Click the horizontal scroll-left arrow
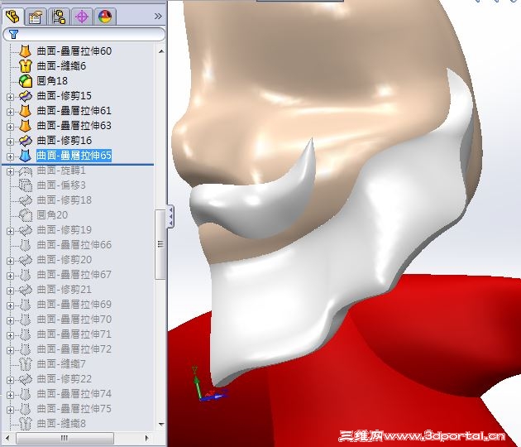This screenshot has height=447, width=521. tap(8, 438)
